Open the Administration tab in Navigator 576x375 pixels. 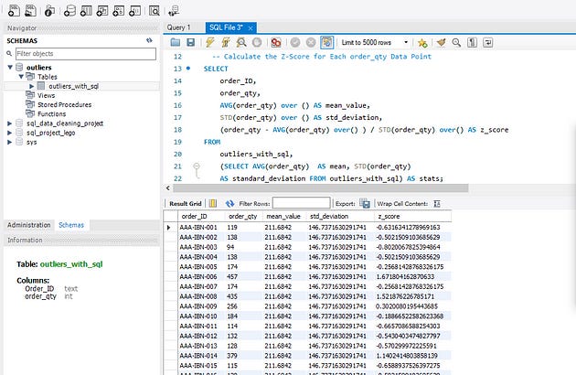point(28,224)
